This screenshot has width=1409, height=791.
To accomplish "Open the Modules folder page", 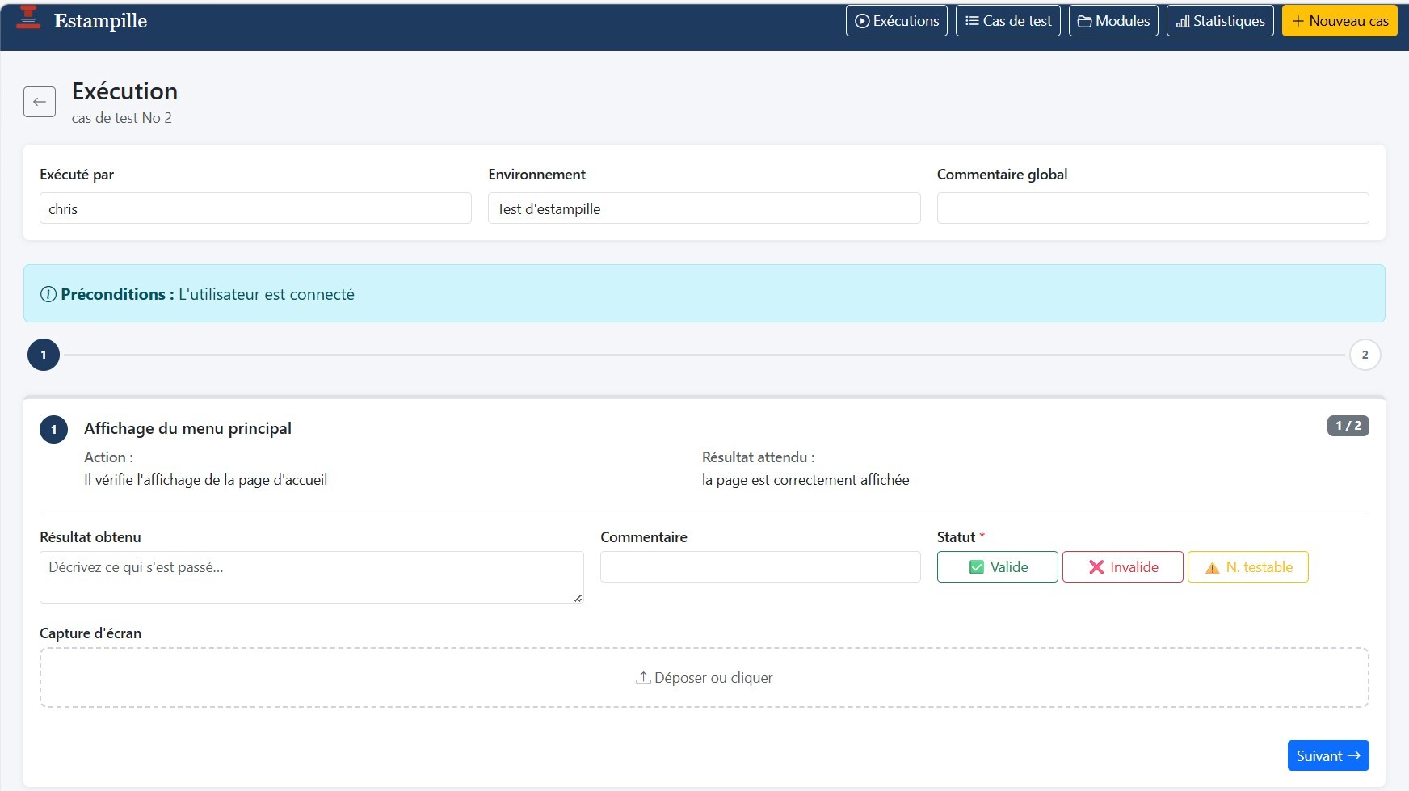I will coord(1113,21).
